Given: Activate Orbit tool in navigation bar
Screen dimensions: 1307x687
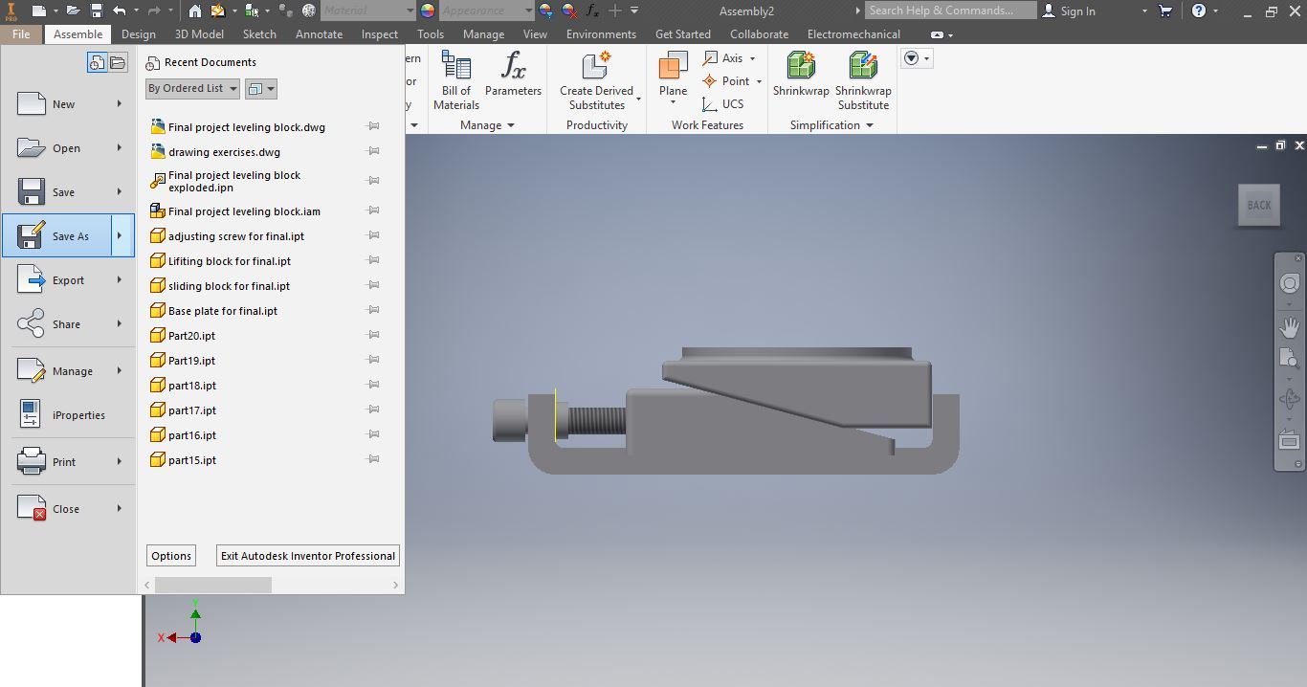Looking at the screenshot, I should coord(1289,400).
